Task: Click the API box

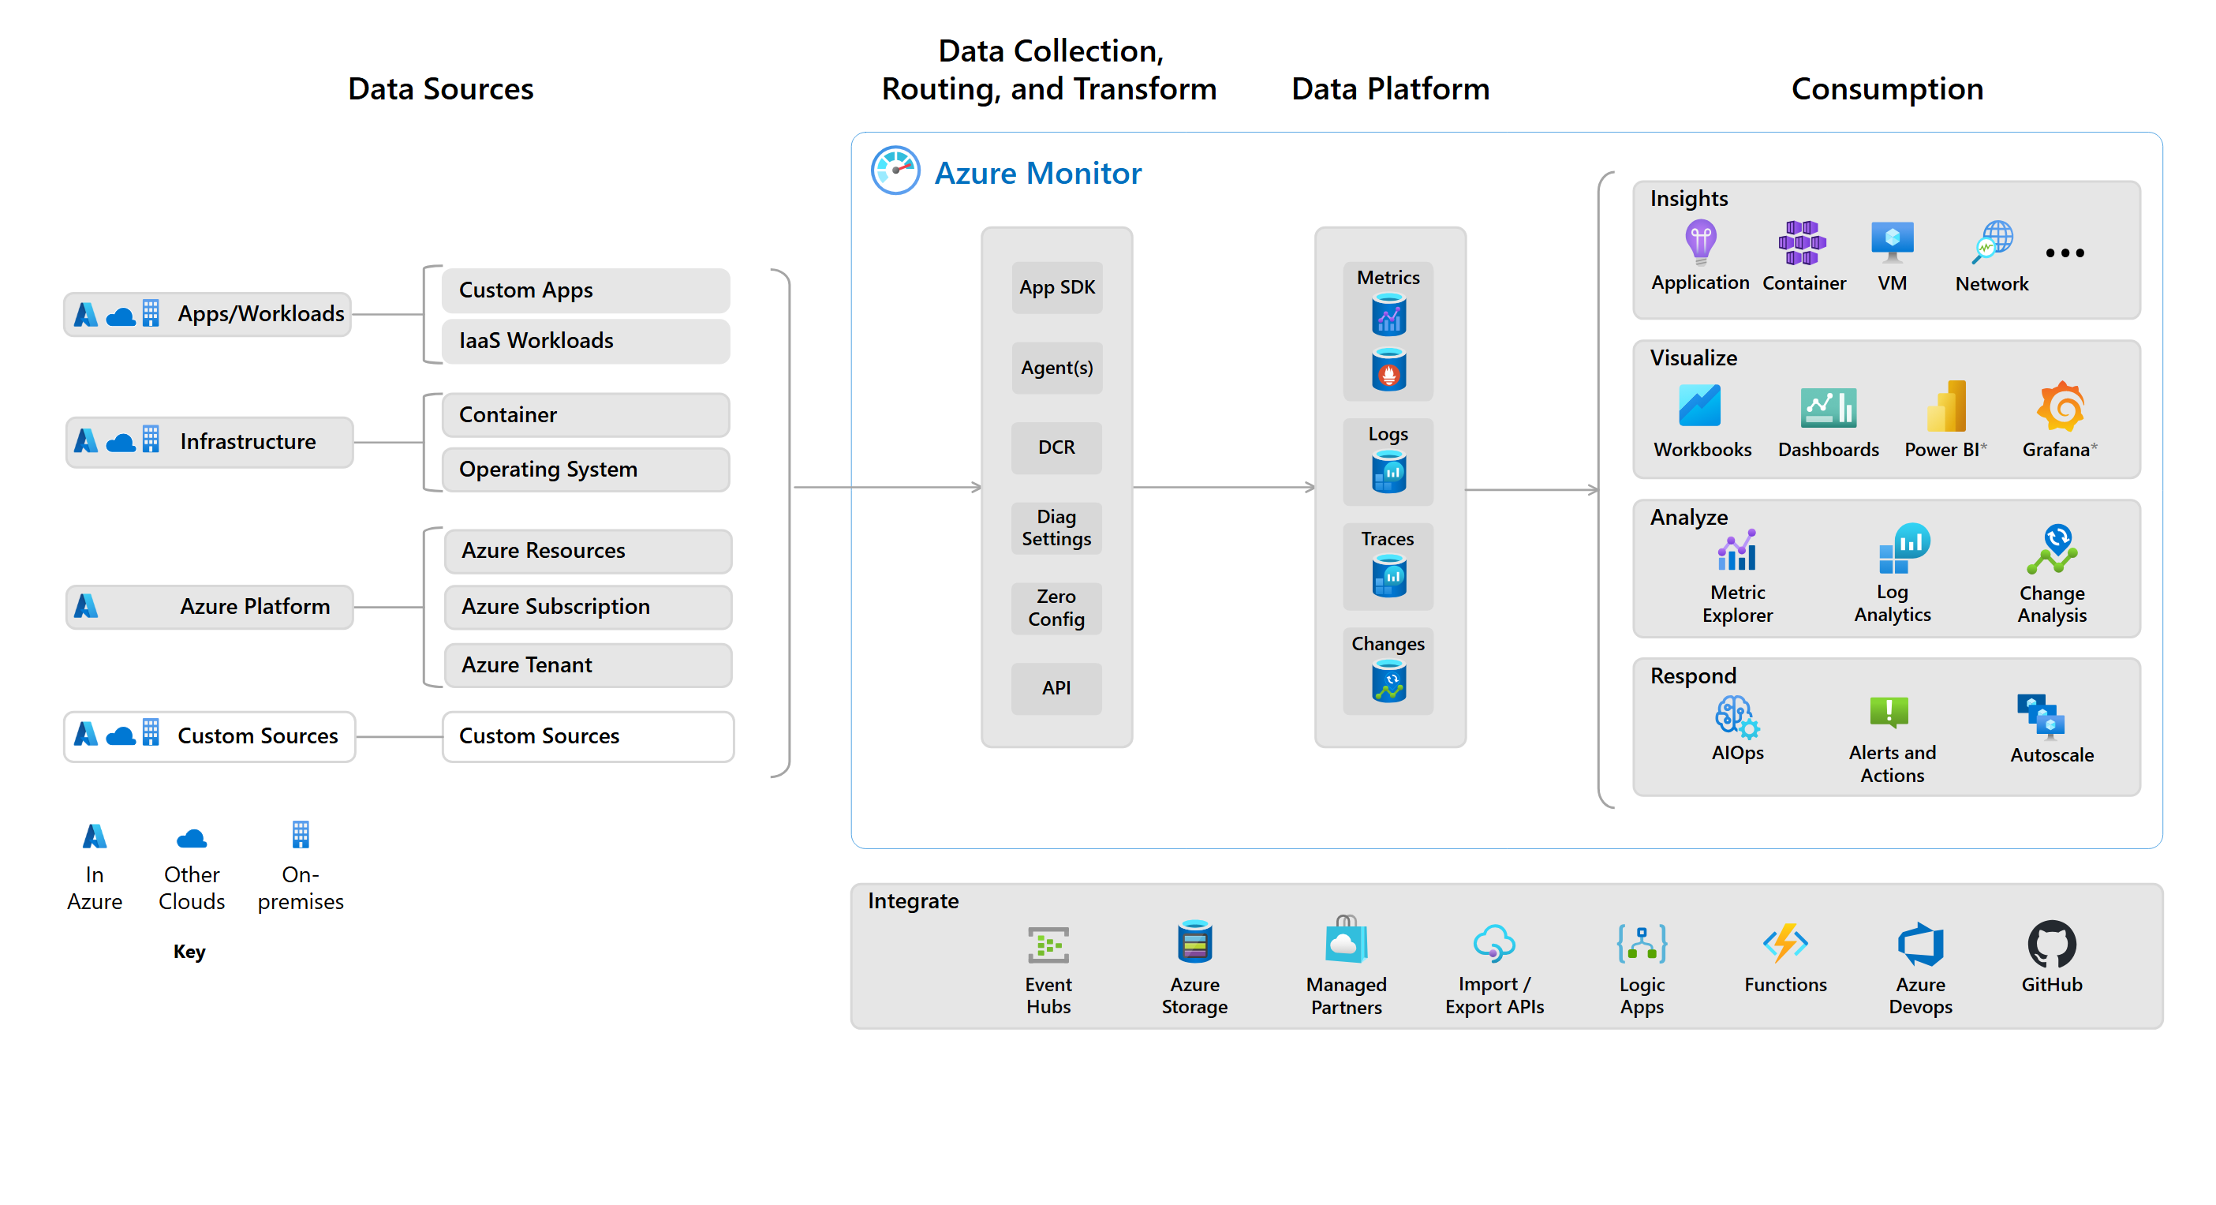Action: click(1056, 687)
